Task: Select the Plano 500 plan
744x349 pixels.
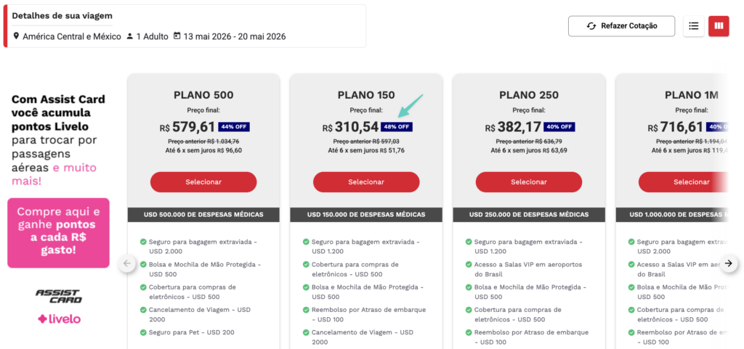Action: click(203, 181)
